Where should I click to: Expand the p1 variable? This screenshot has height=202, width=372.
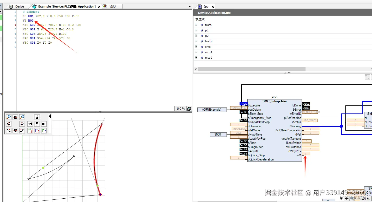(196, 30)
